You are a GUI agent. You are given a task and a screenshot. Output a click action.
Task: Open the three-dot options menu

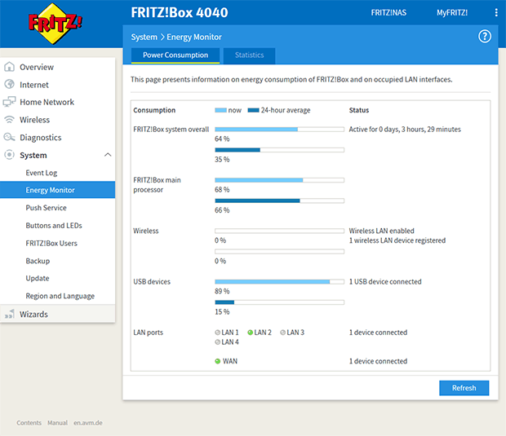[x=496, y=12]
